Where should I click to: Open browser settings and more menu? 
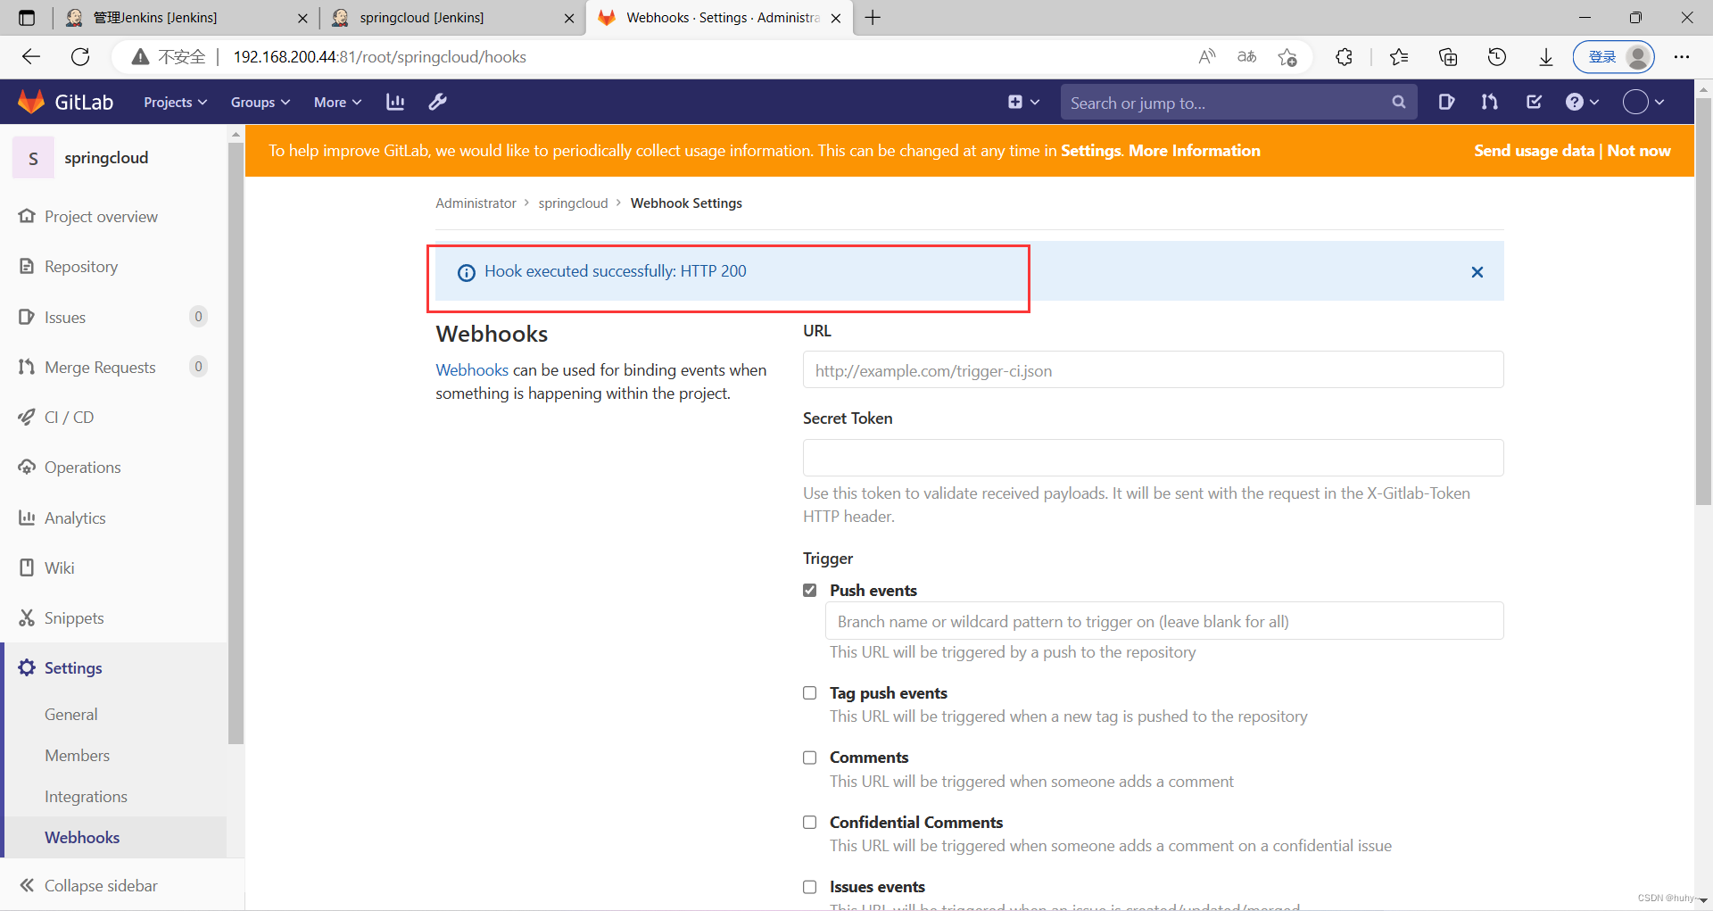[x=1682, y=57]
